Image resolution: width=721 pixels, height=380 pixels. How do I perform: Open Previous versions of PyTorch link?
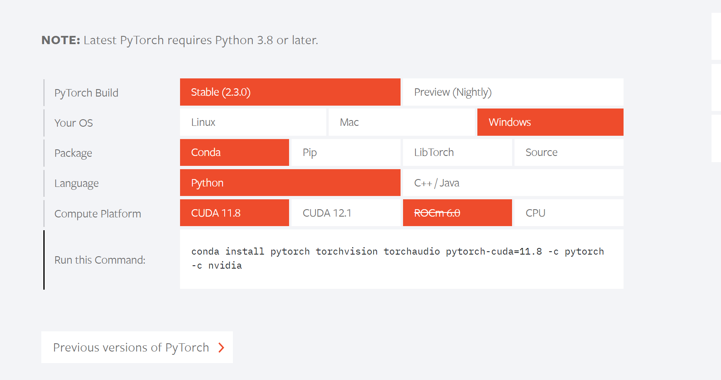coord(137,347)
